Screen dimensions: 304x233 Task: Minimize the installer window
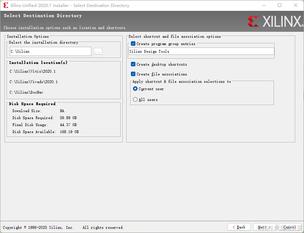click(264, 5)
